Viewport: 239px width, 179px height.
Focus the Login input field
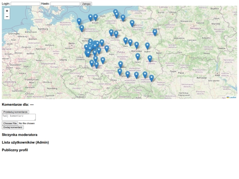tap(26, 4)
